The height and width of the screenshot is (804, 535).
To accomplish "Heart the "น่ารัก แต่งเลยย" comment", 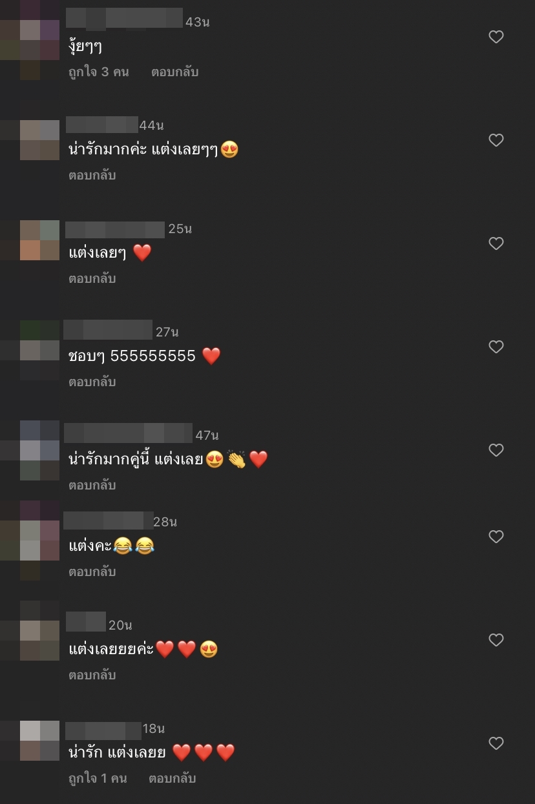I will pos(496,743).
